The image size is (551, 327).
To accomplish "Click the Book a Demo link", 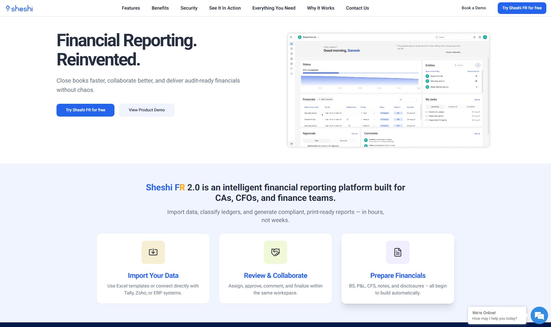I will [474, 8].
